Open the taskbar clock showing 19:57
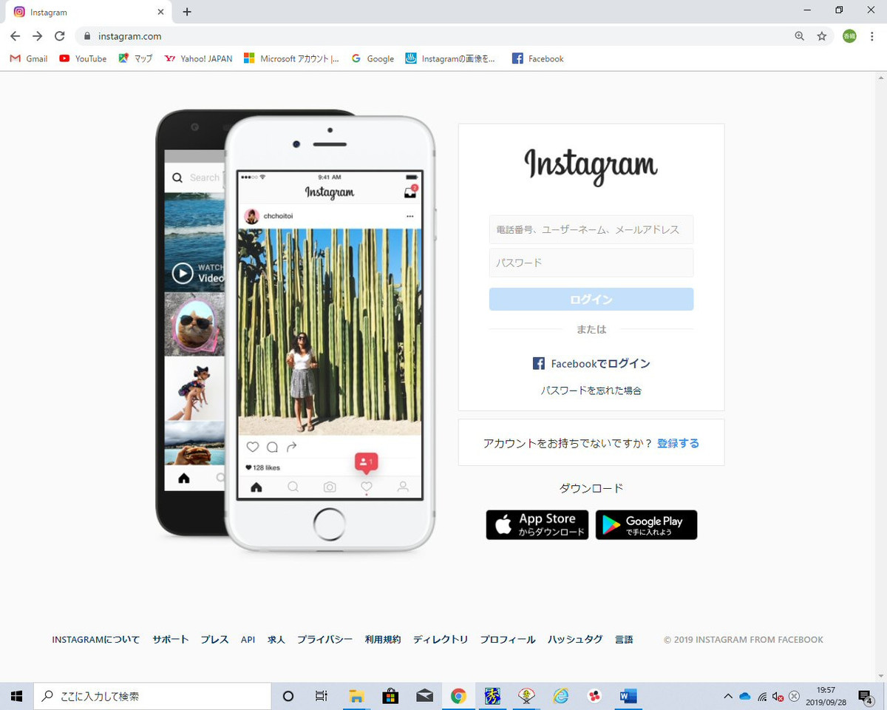Image resolution: width=887 pixels, height=710 pixels. [x=826, y=696]
